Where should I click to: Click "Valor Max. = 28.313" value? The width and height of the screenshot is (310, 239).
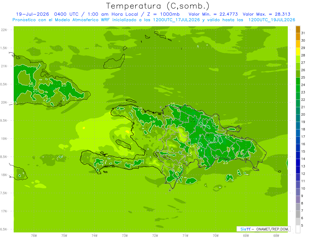(x=266, y=14)
